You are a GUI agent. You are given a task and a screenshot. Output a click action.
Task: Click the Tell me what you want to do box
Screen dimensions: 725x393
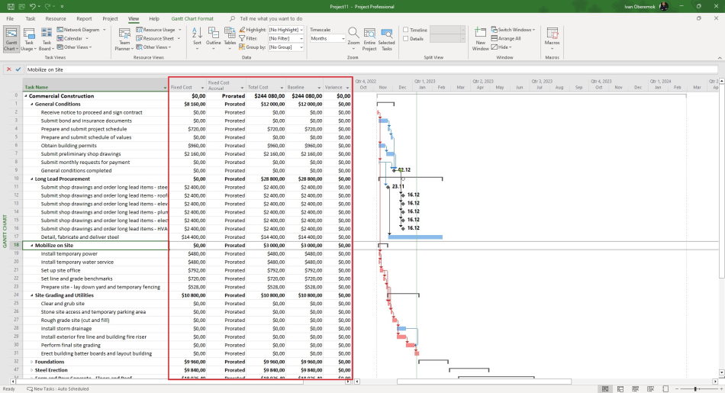click(271, 19)
